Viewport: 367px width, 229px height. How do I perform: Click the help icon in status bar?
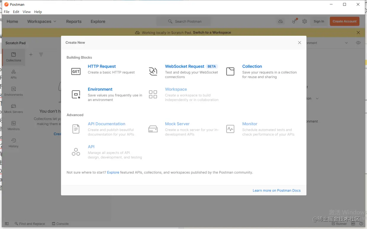(x=361, y=224)
